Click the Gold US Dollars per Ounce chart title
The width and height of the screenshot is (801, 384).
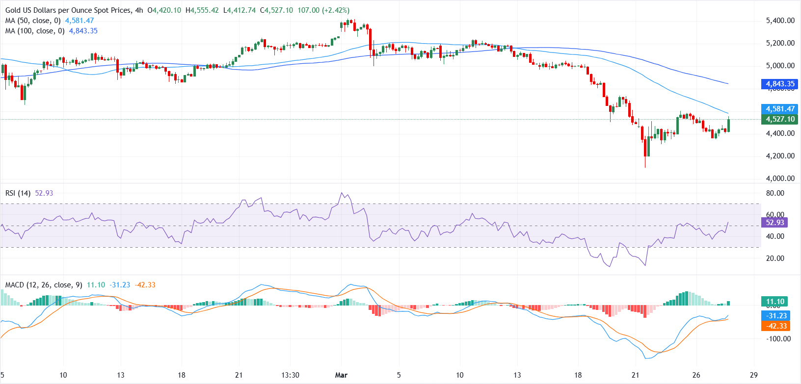tap(68, 10)
